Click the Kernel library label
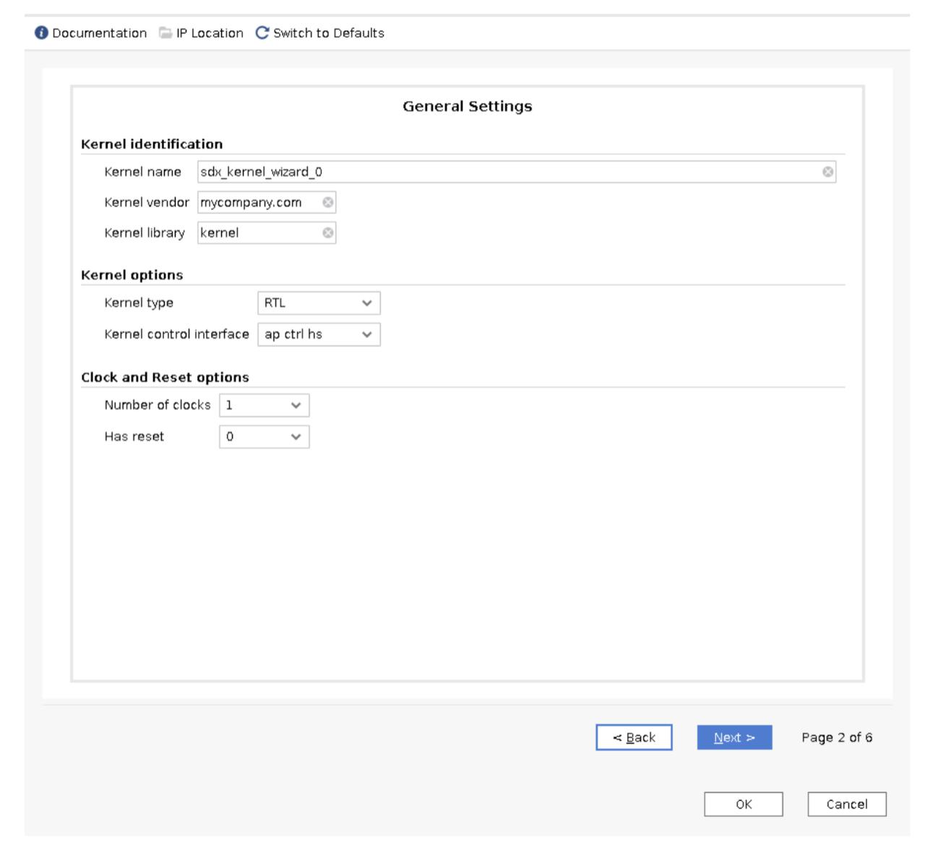The image size is (925, 844). pyautogui.click(x=145, y=232)
